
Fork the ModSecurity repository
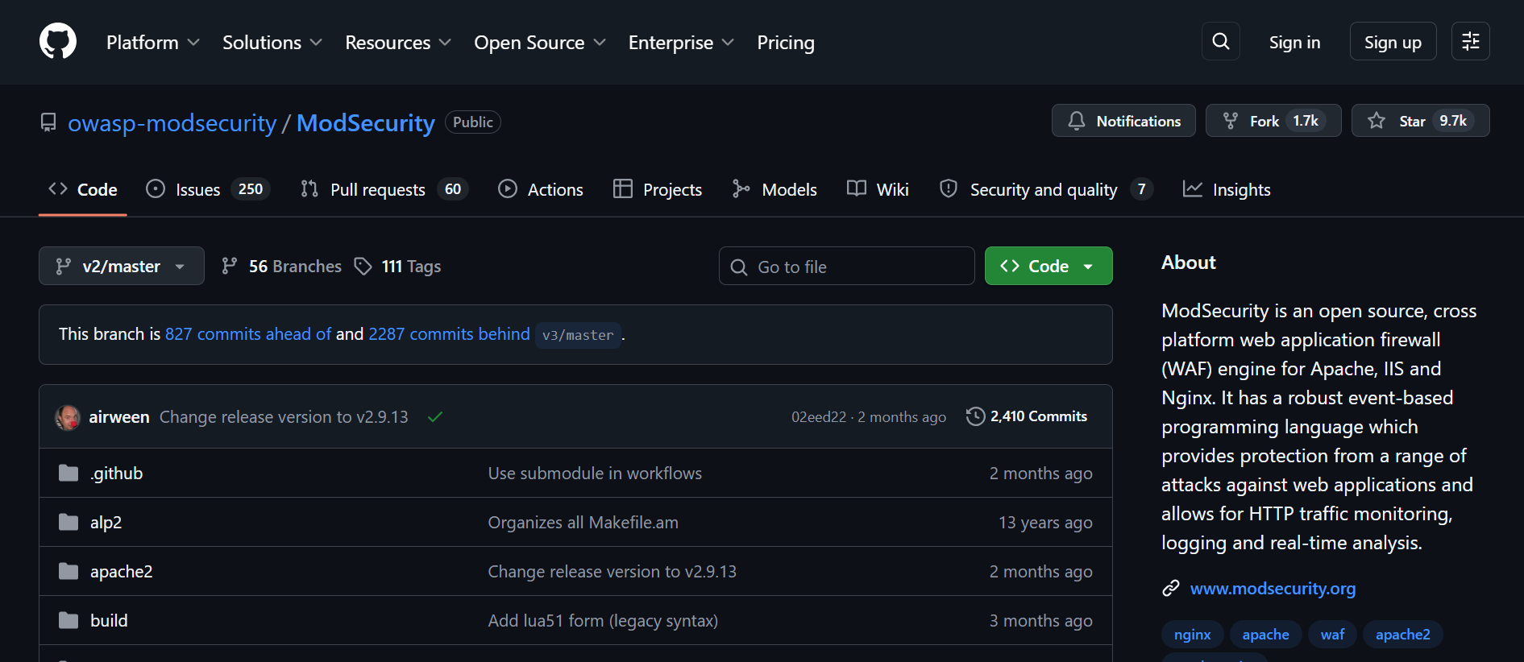(x=1273, y=121)
